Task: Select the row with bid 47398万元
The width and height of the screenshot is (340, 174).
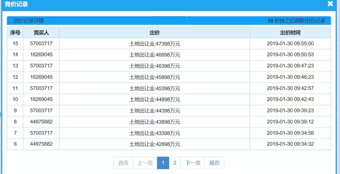Action: (155, 43)
